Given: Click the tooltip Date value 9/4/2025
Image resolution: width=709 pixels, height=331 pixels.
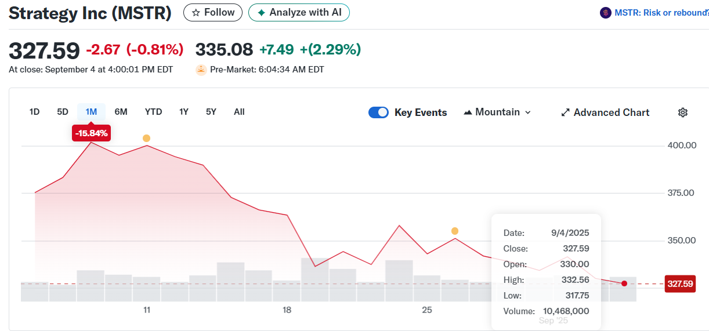Looking at the screenshot, I should (570, 233).
